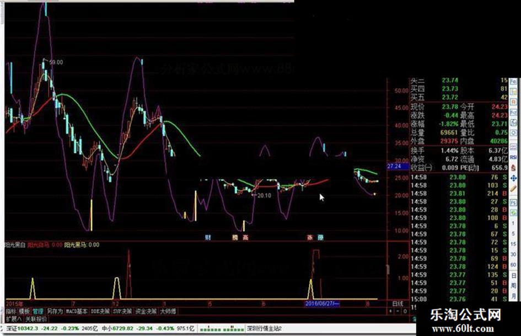Click the 阳光黑马: 0.00 indicator label
Screen dimensions: 521x336
point(82,245)
